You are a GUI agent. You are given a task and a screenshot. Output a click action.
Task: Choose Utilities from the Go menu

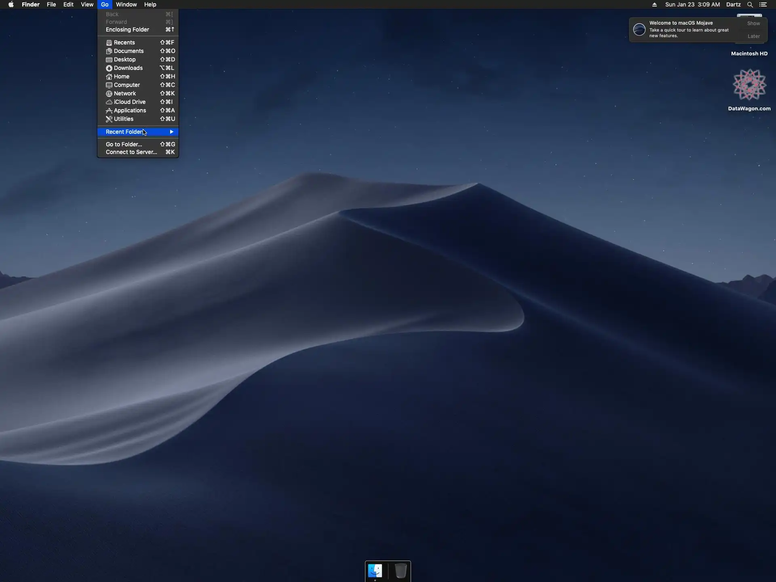123,119
